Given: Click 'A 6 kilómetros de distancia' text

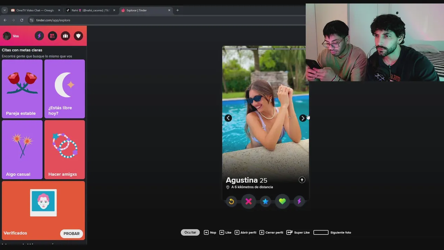Looking at the screenshot, I should coord(252,187).
